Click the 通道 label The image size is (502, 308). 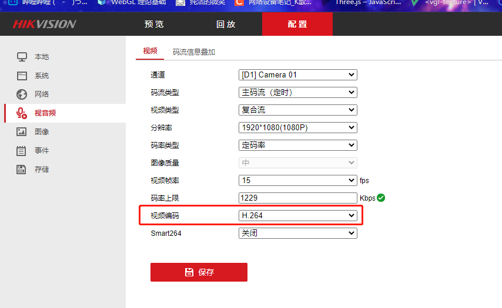point(158,75)
